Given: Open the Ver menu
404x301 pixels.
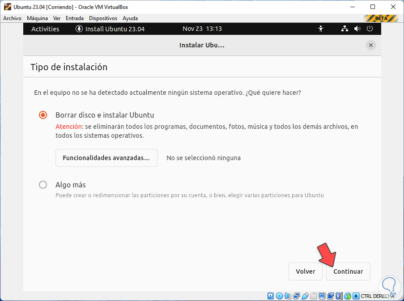Looking at the screenshot, I should click(x=57, y=18).
